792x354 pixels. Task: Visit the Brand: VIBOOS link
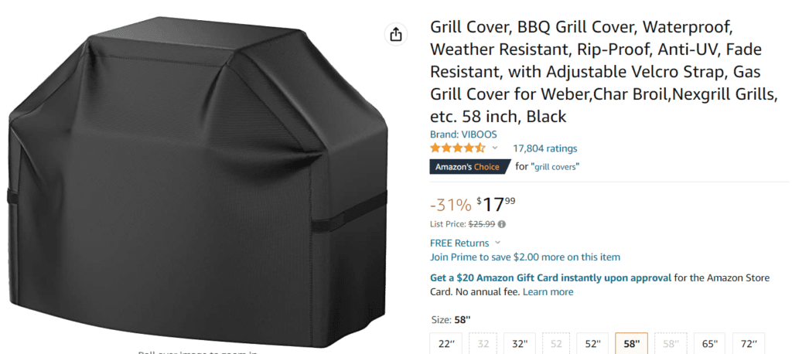point(463,134)
